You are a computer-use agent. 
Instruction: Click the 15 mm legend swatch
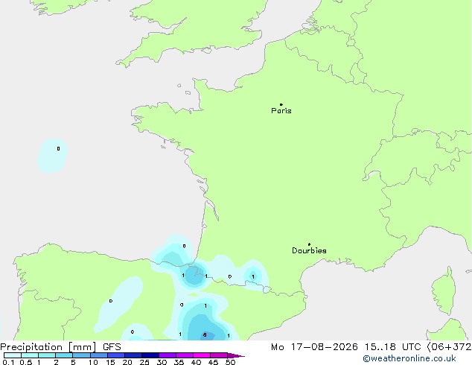tap(116, 355)
